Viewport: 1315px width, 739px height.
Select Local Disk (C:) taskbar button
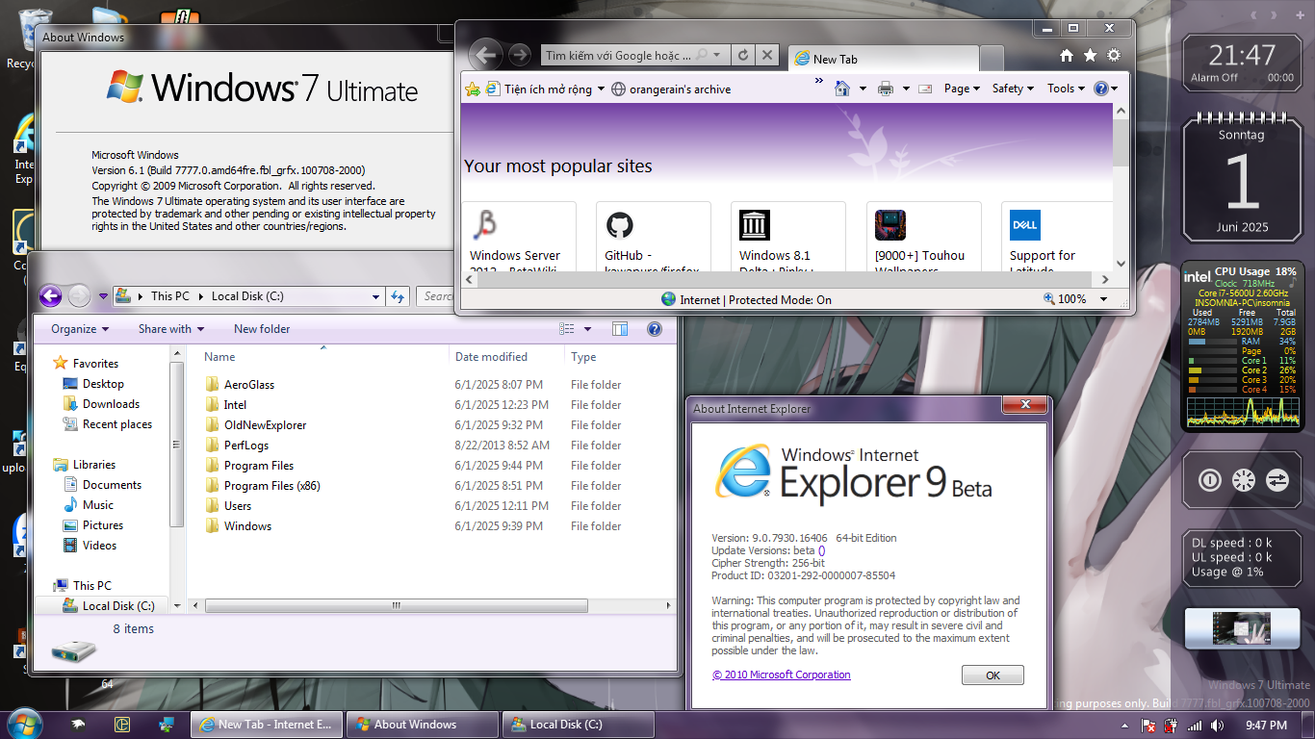tap(579, 725)
